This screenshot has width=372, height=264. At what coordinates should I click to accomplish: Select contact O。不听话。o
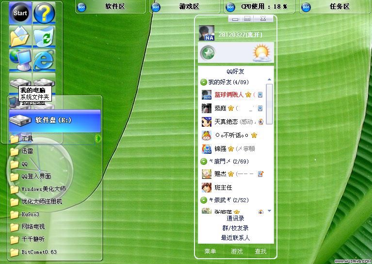tap(231, 135)
